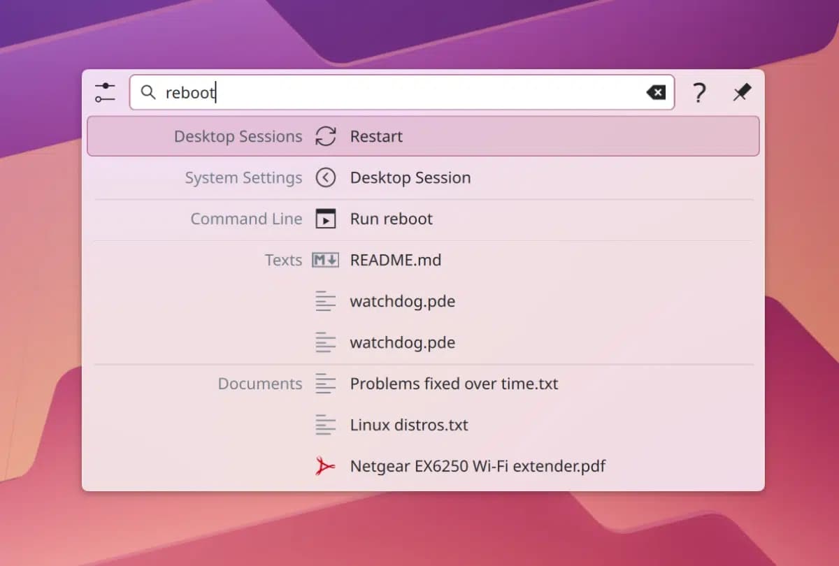The width and height of the screenshot is (839, 566).
Task: Click the Desktop Sessions category label
Action: click(x=238, y=136)
